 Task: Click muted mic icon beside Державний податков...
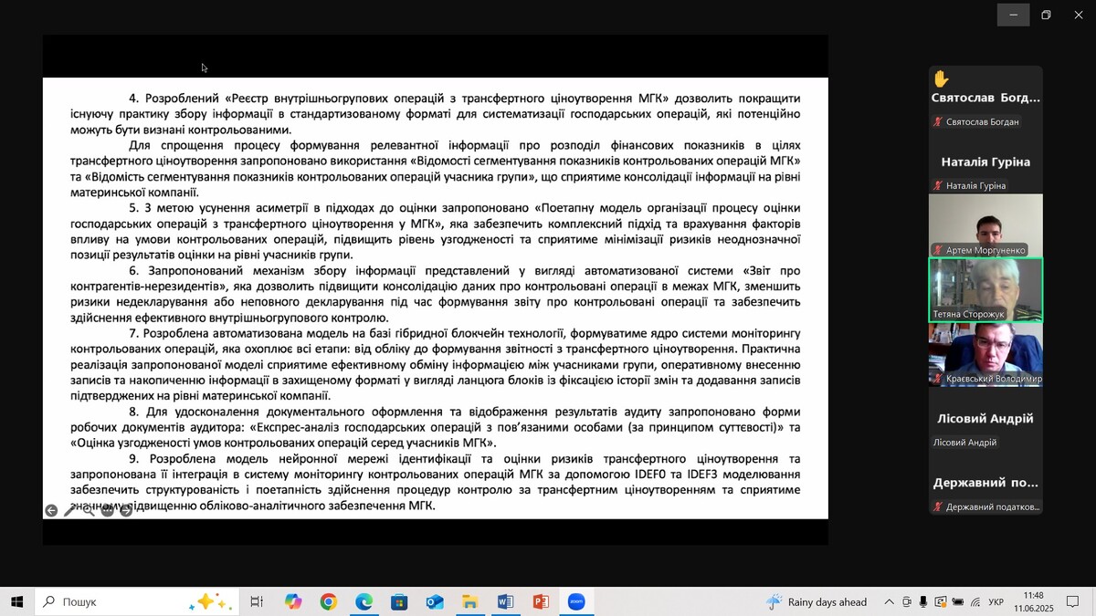(937, 506)
